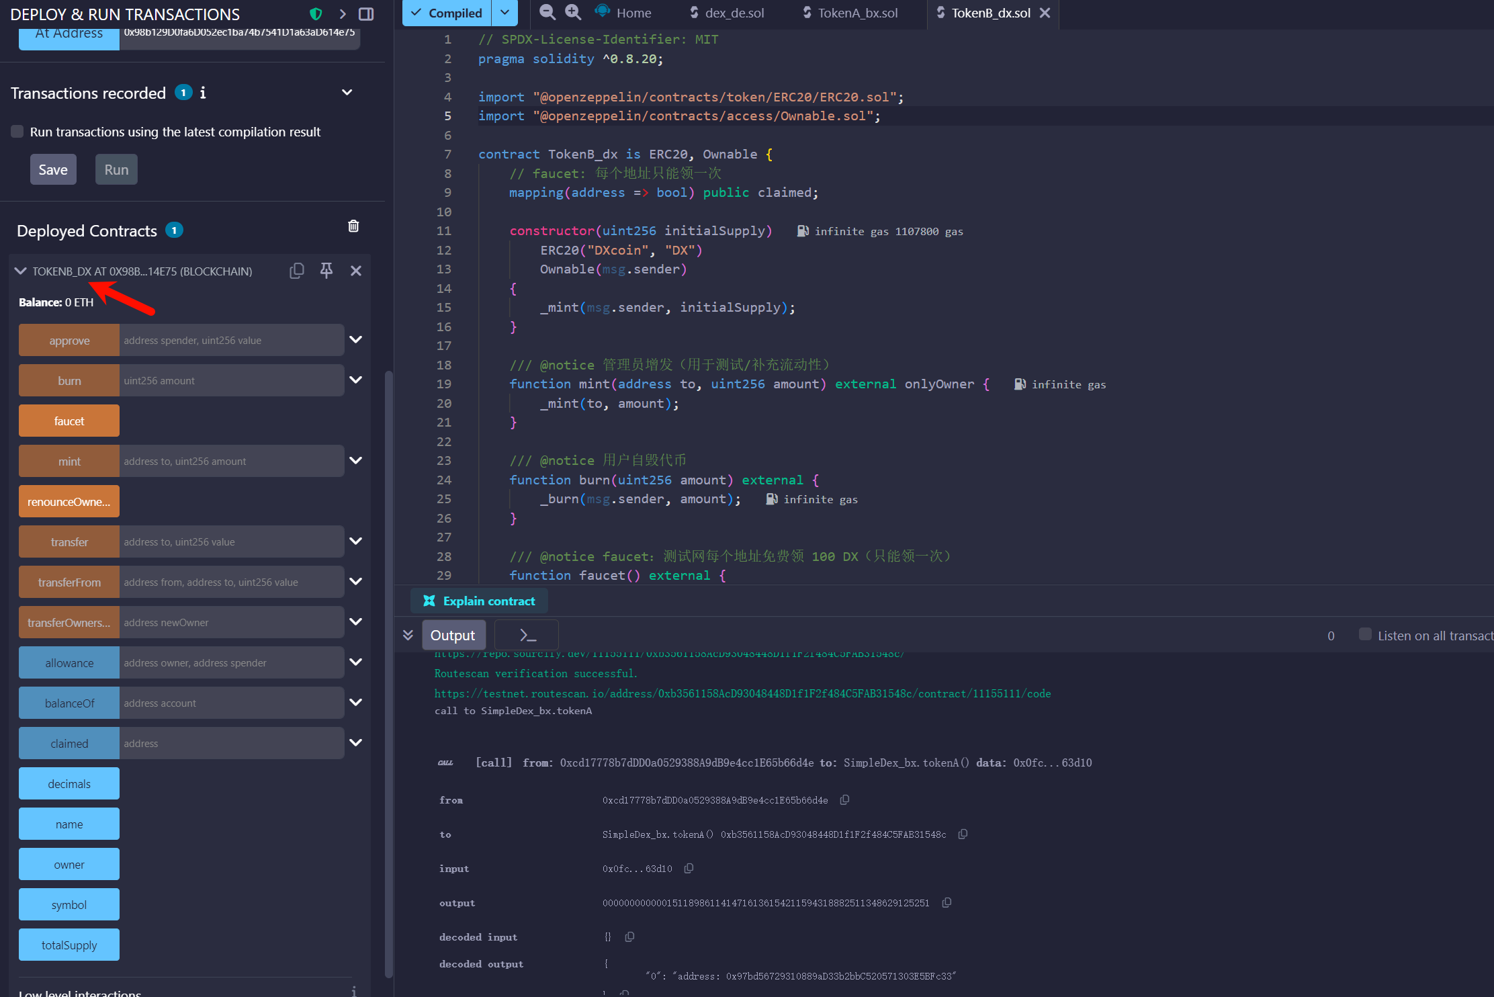This screenshot has height=997, width=1494.
Task: Collapse the Transactions recorded section
Action: (347, 93)
